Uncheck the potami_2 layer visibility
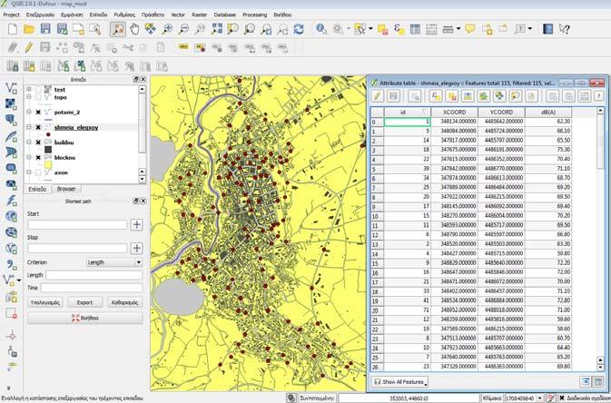611x403 pixels. tap(38, 113)
